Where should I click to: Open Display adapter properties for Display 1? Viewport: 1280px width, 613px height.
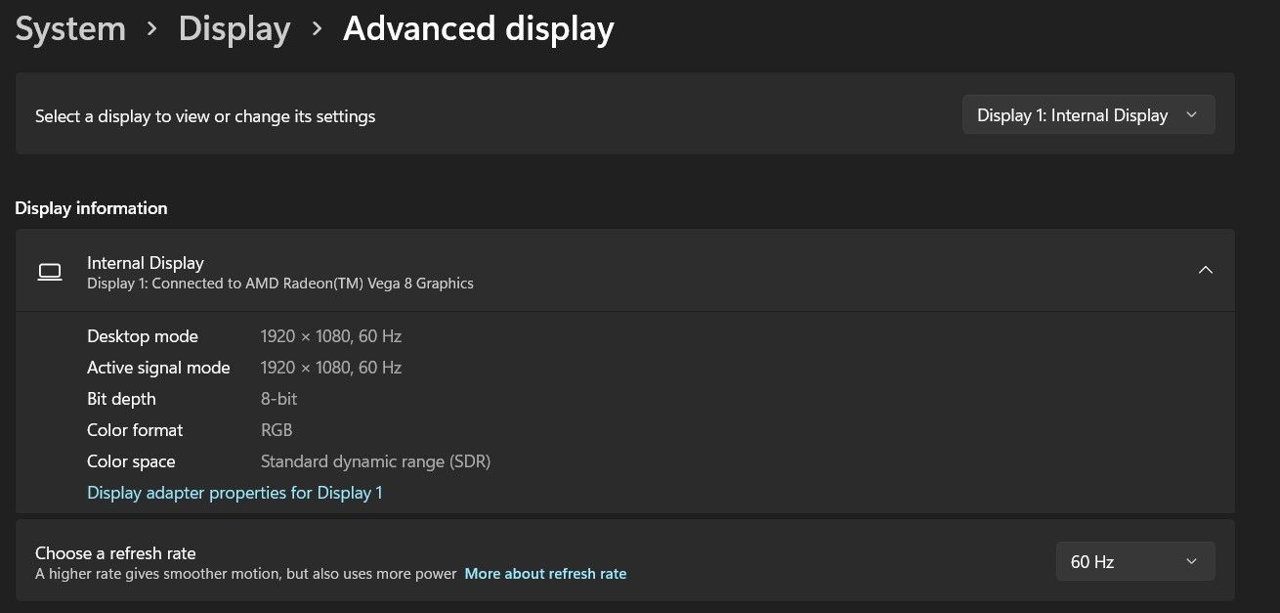(x=235, y=492)
